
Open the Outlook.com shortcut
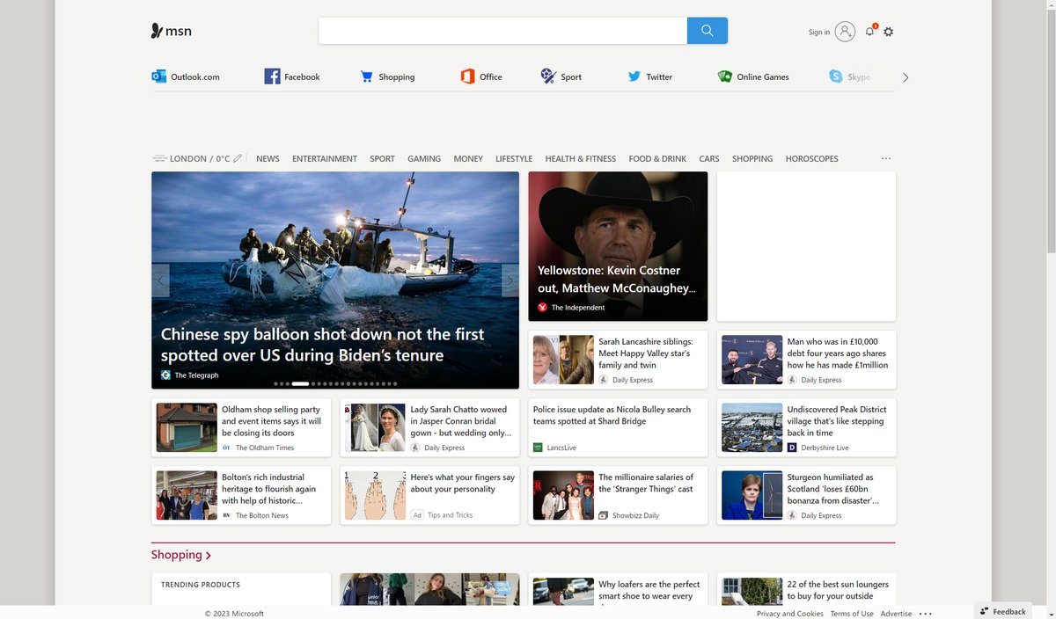coord(186,76)
